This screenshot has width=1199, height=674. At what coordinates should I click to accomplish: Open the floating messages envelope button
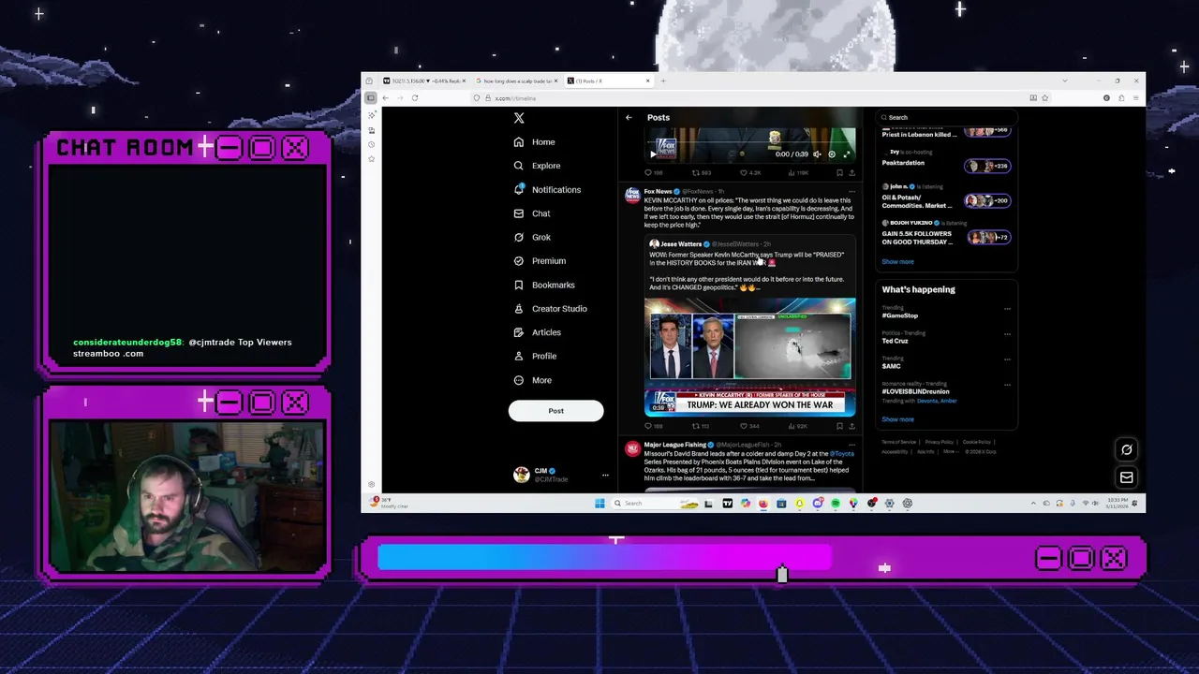point(1127,477)
